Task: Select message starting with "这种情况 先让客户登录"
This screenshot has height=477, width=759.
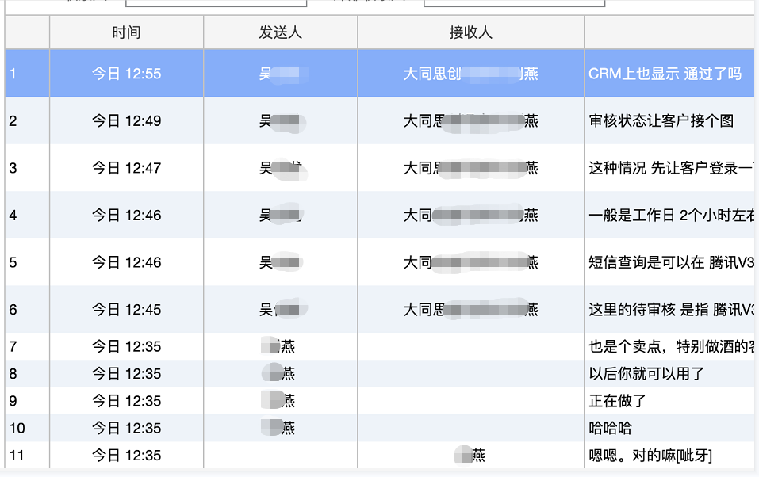Action: (x=670, y=168)
